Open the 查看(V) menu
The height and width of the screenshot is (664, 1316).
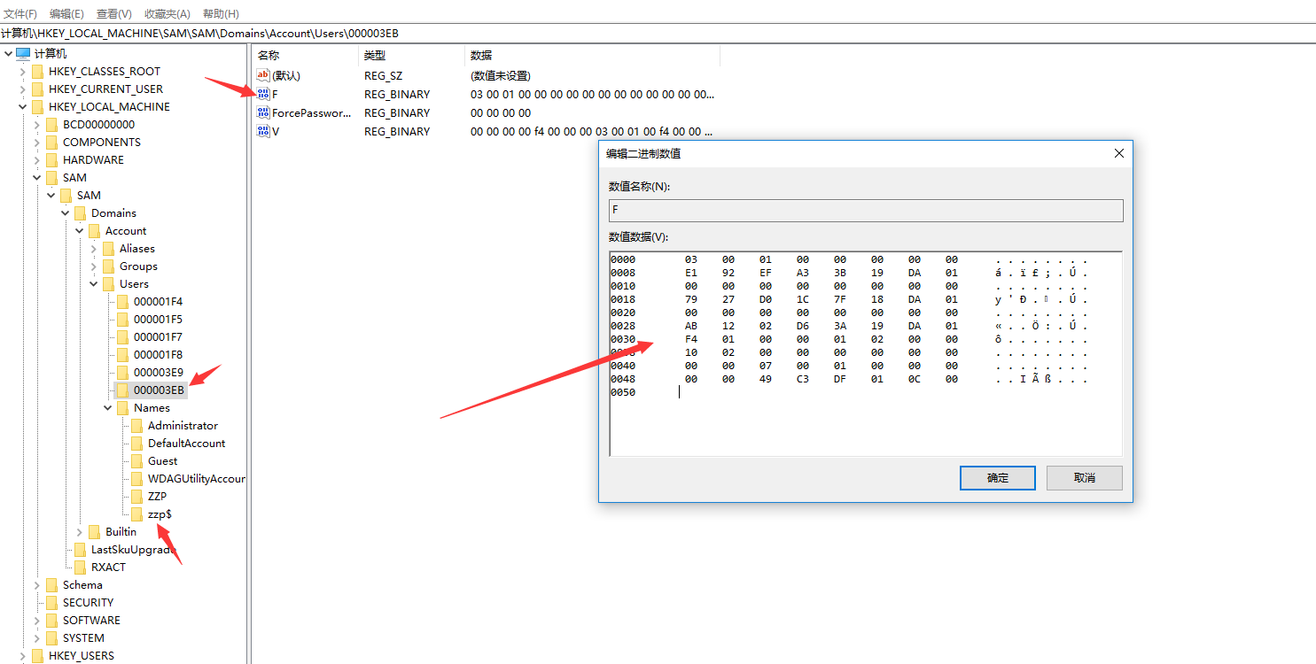pyautogui.click(x=114, y=14)
